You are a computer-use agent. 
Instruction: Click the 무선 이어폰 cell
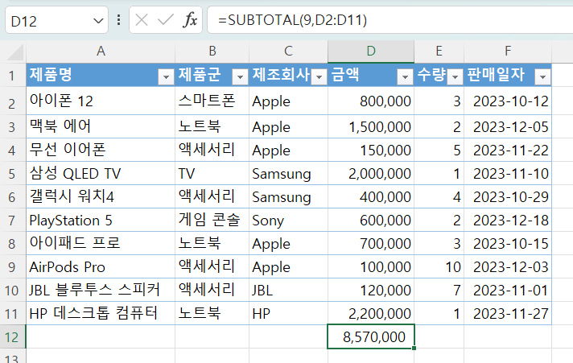(x=101, y=151)
